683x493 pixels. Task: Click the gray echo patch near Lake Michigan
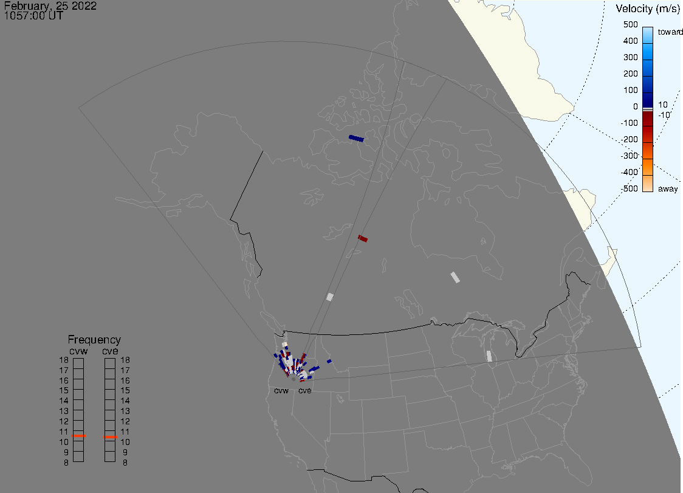tap(489, 356)
